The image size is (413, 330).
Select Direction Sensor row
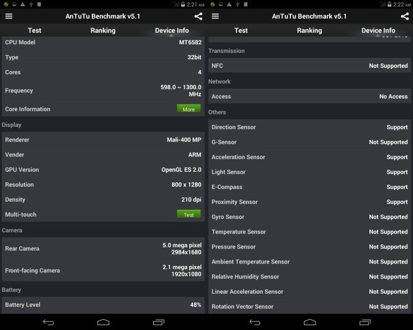point(309,127)
